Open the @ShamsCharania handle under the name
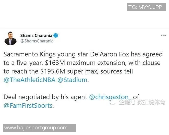The image size is (169, 135). [37, 41]
